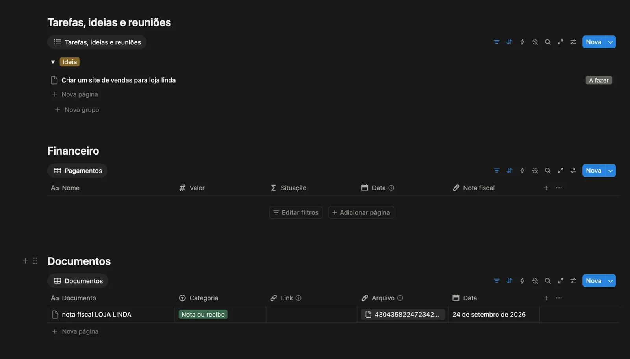The width and height of the screenshot is (630, 359).
Task: Click sort icon in Tarefas toolbar
Action: coord(510,42)
